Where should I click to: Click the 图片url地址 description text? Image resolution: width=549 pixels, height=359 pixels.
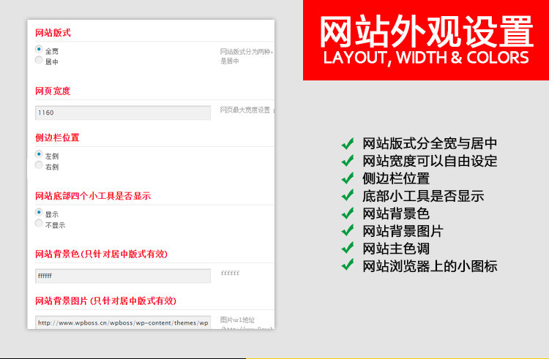click(237, 320)
